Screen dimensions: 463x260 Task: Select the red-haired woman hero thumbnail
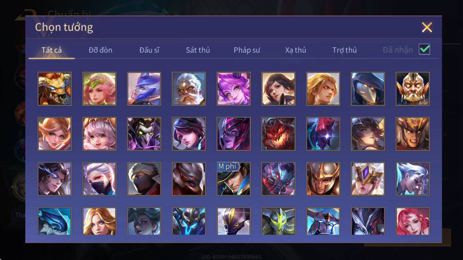pos(413,221)
